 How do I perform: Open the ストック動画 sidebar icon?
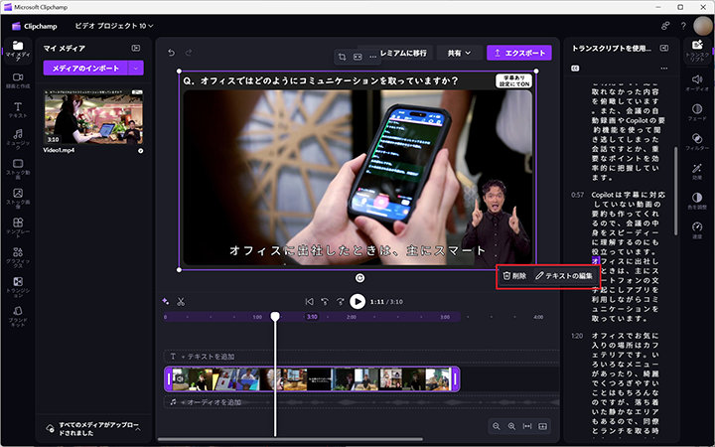pyautogui.click(x=18, y=168)
